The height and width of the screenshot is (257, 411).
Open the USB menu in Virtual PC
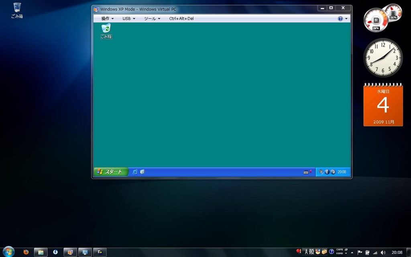tap(129, 18)
